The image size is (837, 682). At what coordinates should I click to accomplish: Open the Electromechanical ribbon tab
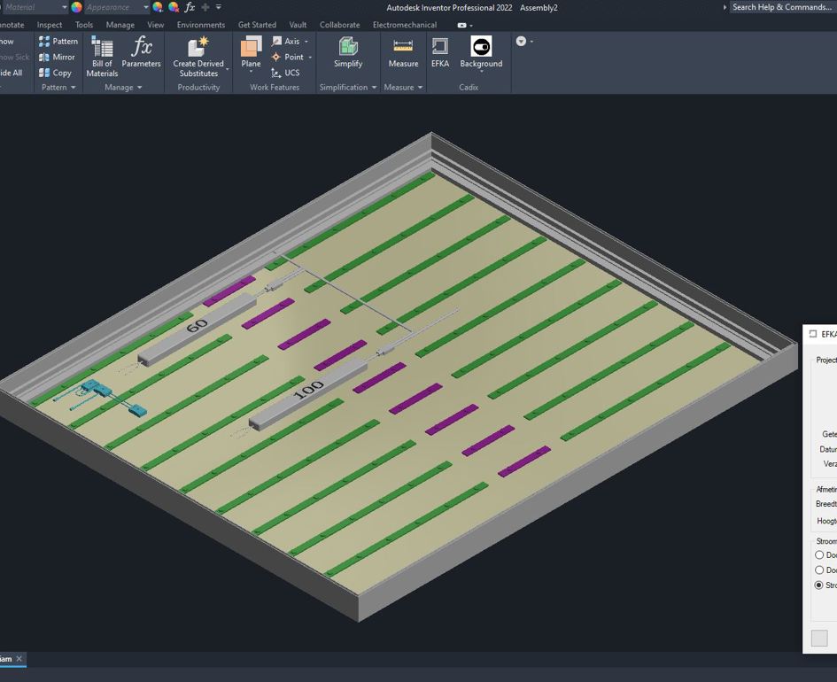(404, 25)
